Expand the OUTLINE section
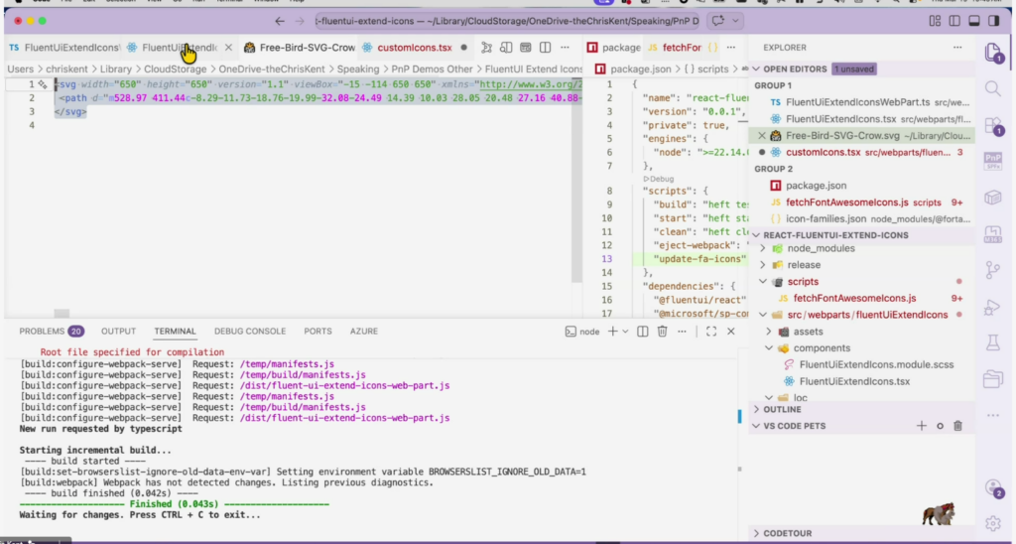The height and width of the screenshot is (544, 1016). tap(783, 409)
